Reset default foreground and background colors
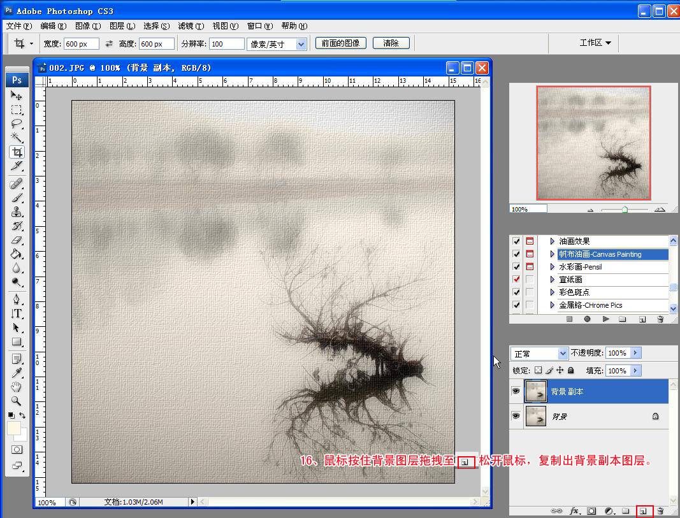The width and height of the screenshot is (680, 518). click(11, 415)
